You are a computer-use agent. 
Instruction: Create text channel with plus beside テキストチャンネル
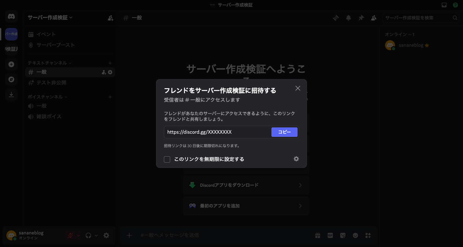[x=110, y=63]
